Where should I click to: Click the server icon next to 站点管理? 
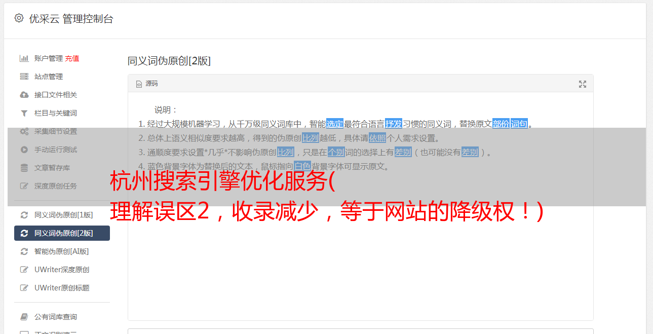pyautogui.click(x=24, y=77)
